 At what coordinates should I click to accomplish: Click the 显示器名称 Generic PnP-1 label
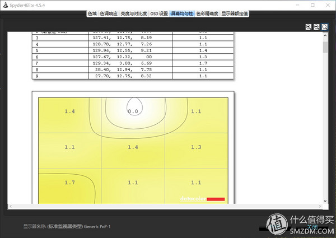tap(67, 226)
